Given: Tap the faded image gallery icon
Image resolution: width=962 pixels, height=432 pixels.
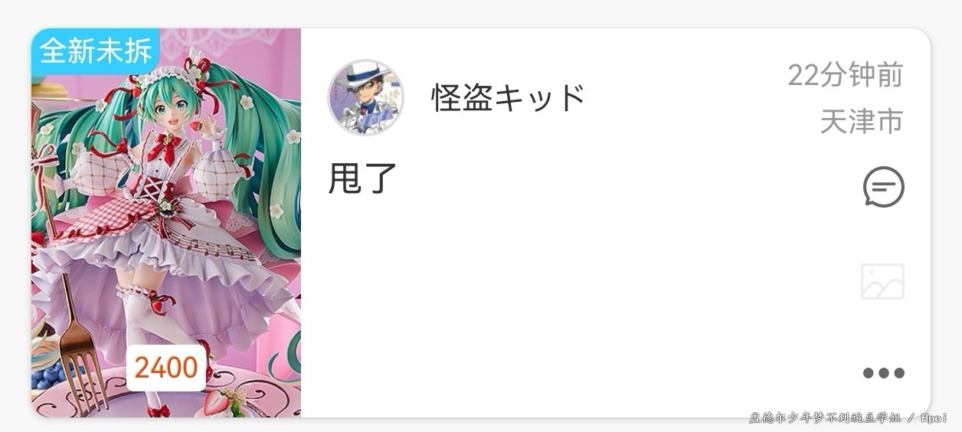Looking at the screenshot, I should click(882, 281).
